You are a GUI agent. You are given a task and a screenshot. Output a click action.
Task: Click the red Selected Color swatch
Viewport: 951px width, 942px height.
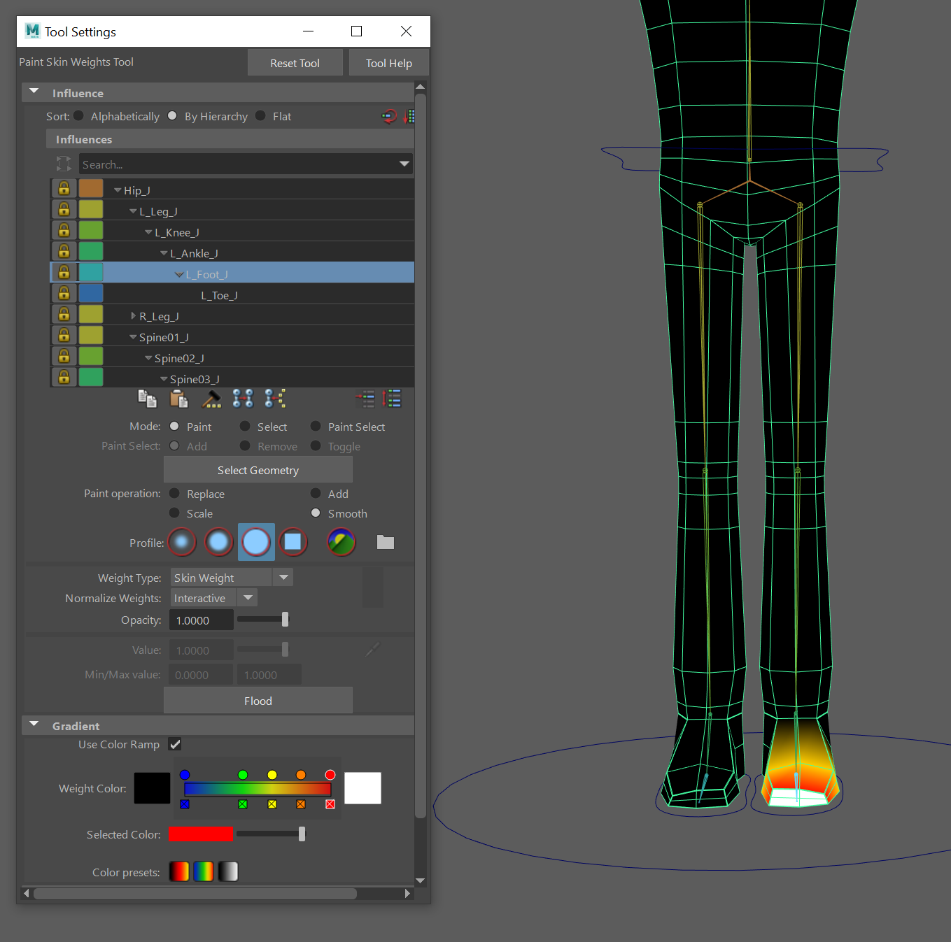[x=201, y=834]
